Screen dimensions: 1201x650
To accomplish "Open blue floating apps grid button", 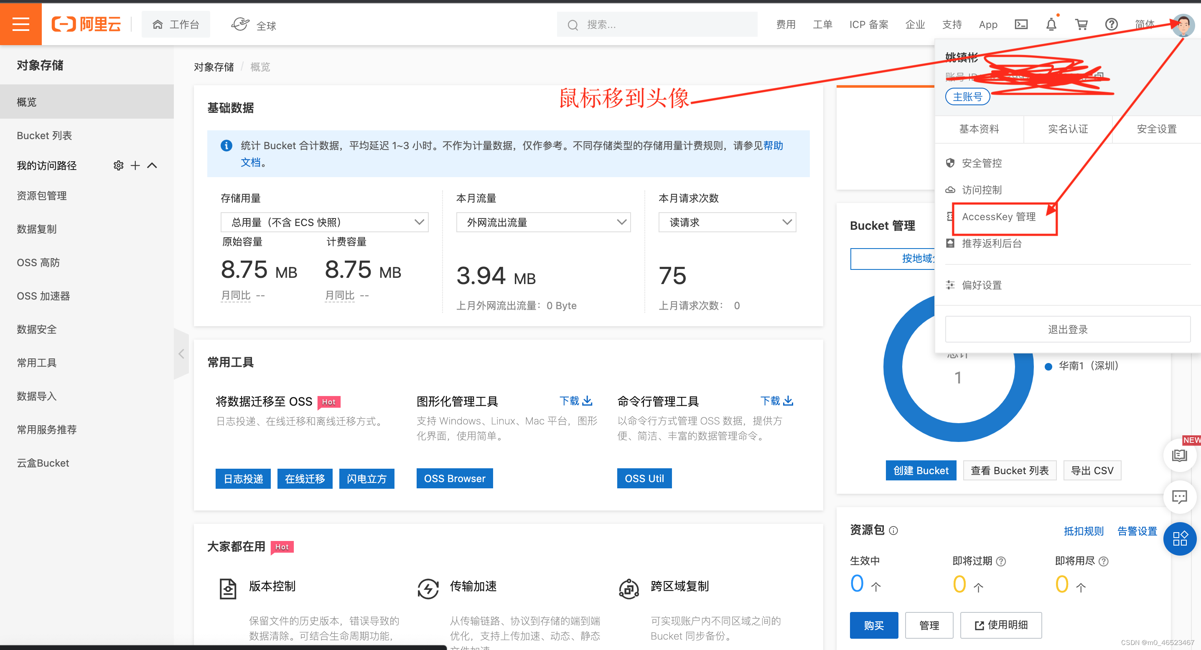I will 1180,538.
